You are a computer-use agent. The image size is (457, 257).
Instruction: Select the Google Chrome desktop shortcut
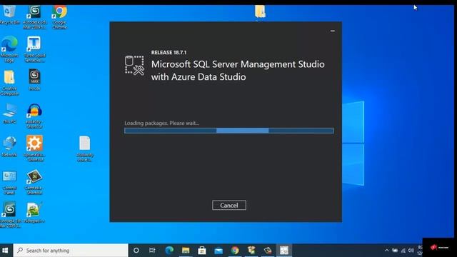pyautogui.click(x=60, y=17)
